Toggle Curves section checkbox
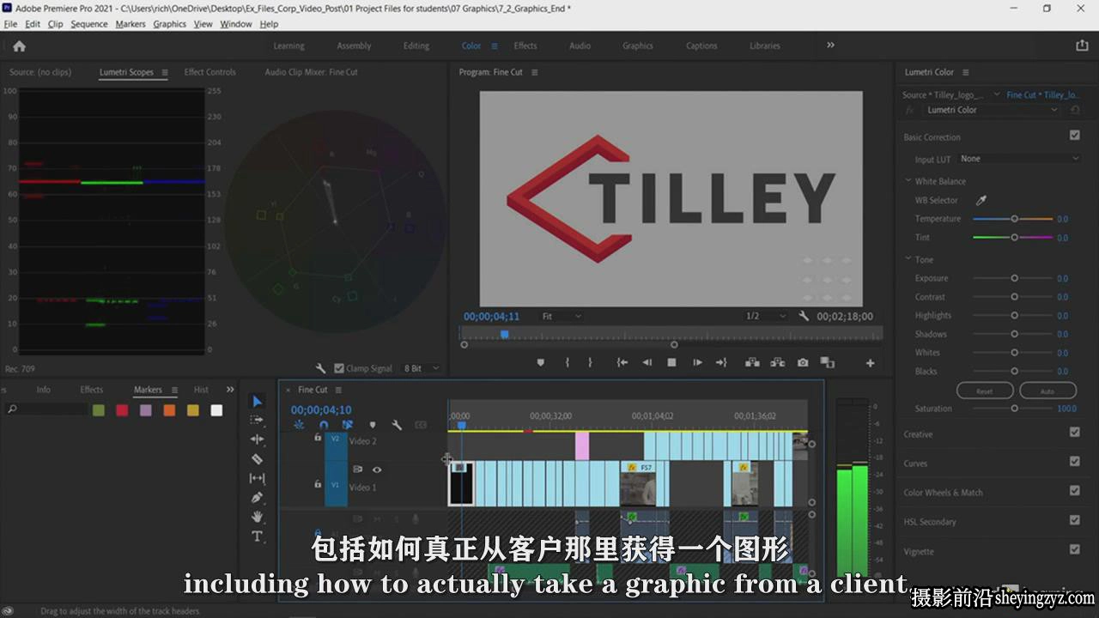 1074,462
